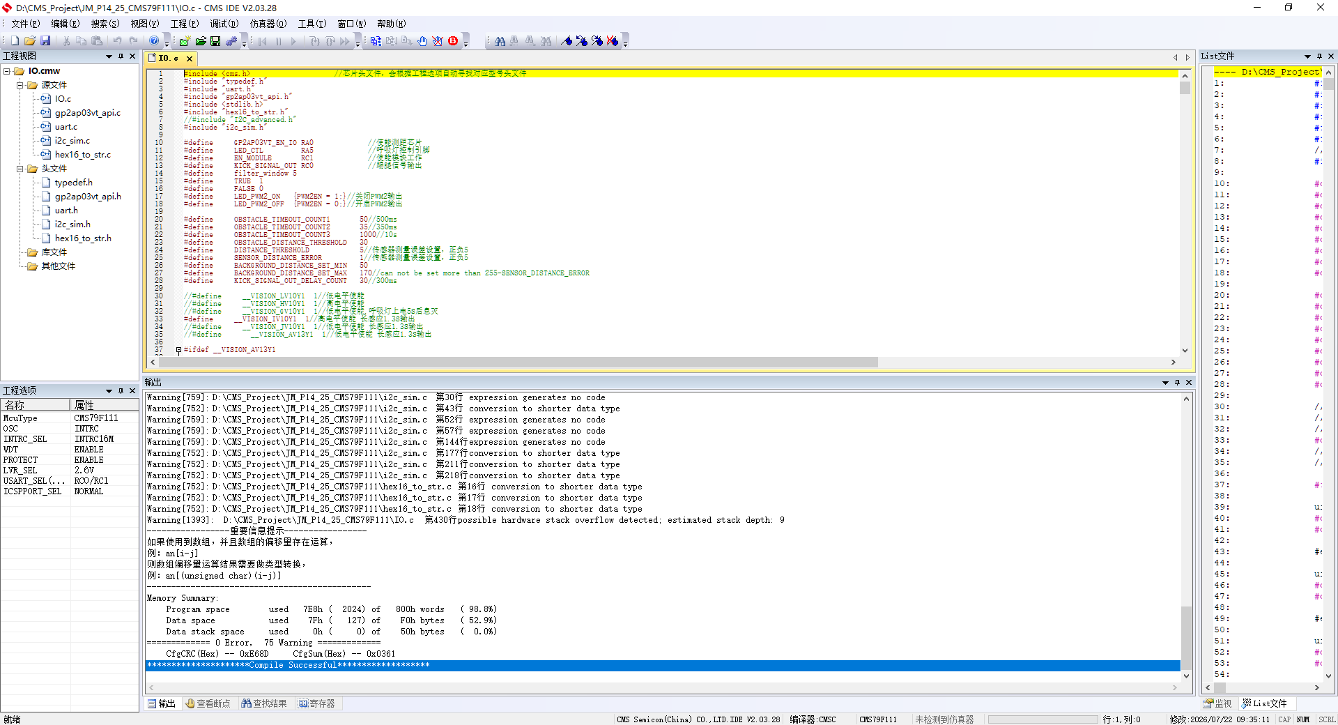Click the debug run play arrow icon
This screenshot has width=1338, height=725.
click(293, 41)
